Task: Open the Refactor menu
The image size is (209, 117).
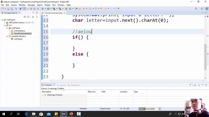Action: pyautogui.click(x=22, y=5)
